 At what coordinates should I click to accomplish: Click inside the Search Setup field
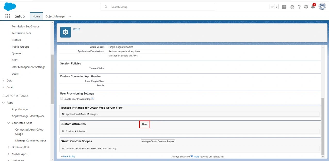157,7
